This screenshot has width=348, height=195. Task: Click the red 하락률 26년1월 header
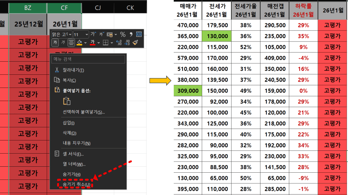point(303,11)
